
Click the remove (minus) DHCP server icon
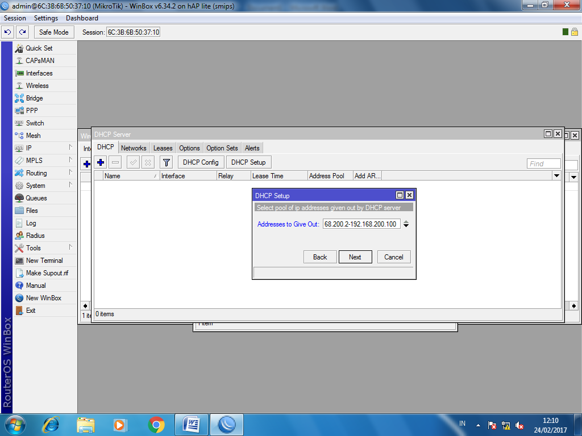point(115,162)
